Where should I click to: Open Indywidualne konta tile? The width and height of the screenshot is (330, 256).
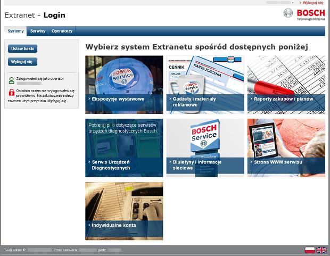click(x=124, y=211)
